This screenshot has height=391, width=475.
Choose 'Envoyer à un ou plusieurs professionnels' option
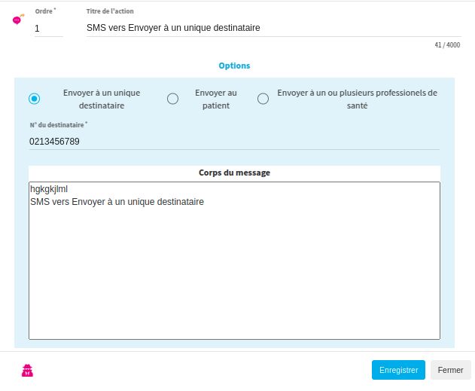263,99
